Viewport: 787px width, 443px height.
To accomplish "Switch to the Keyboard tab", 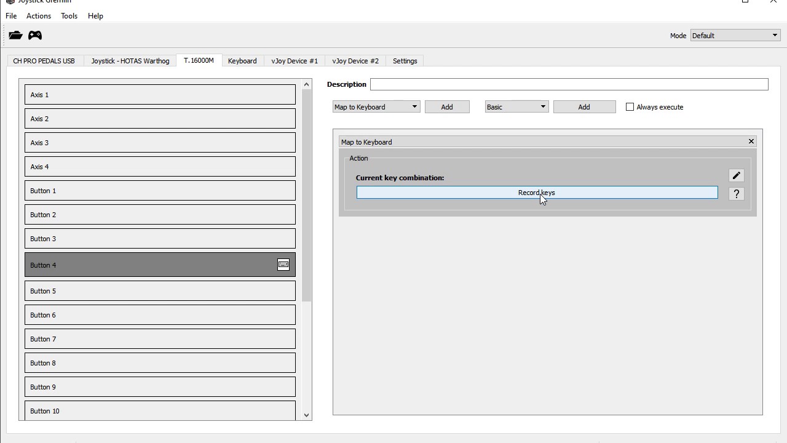I will click(242, 61).
